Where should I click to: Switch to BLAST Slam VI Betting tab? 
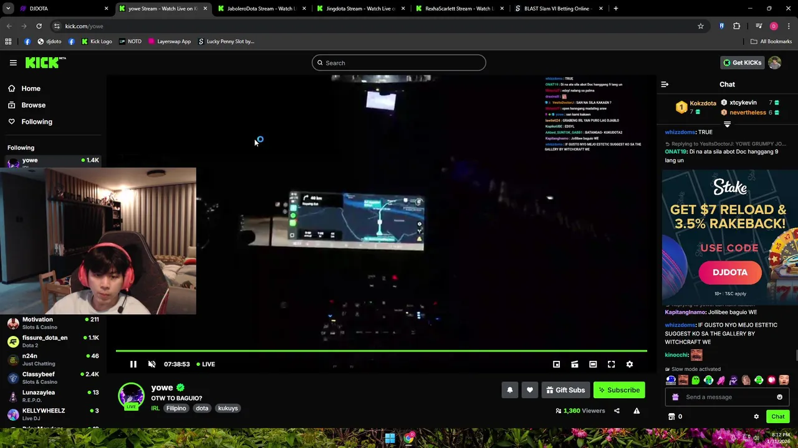pyautogui.click(x=558, y=9)
